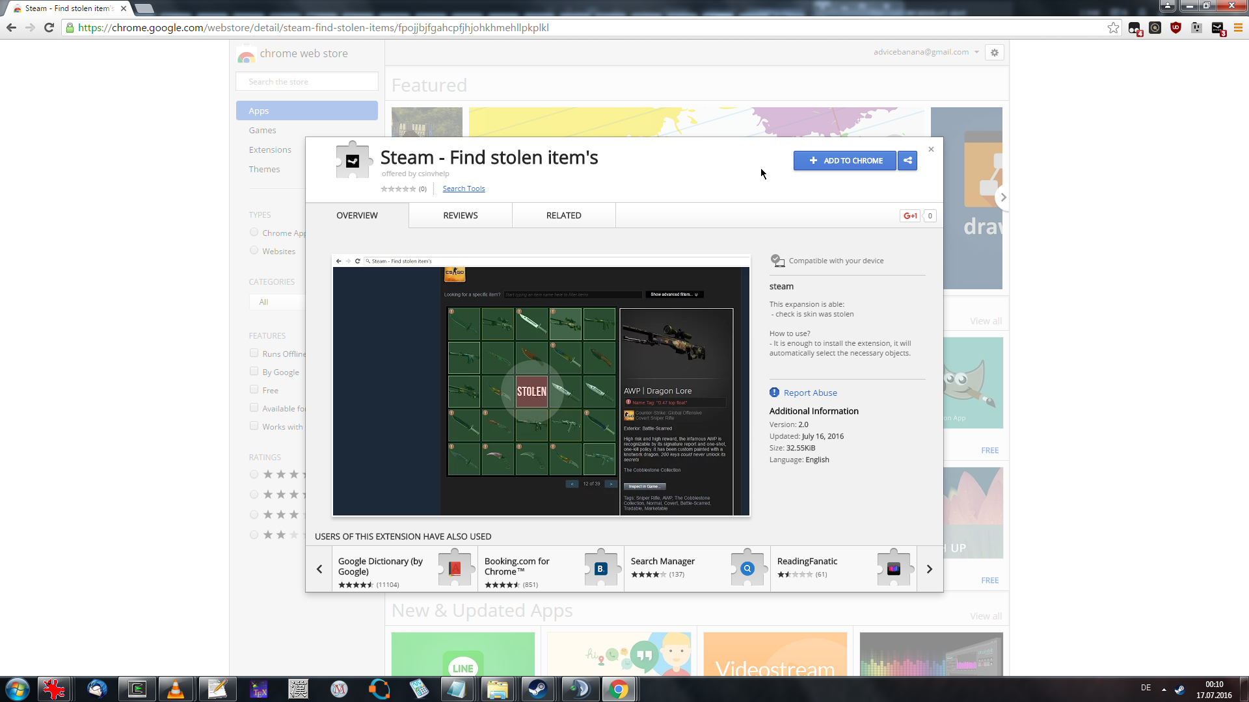Click the Add to Chrome button
Viewport: 1249px width, 702px height.
click(844, 161)
